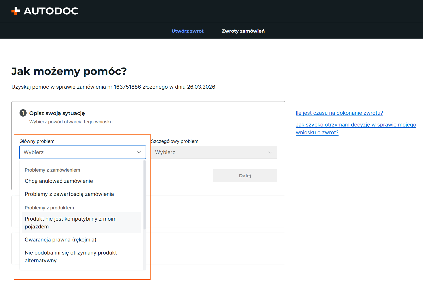The image size is (423, 303).
Task: Select Chcę anulować zamówienie option
Action: pyautogui.click(x=81, y=181)
